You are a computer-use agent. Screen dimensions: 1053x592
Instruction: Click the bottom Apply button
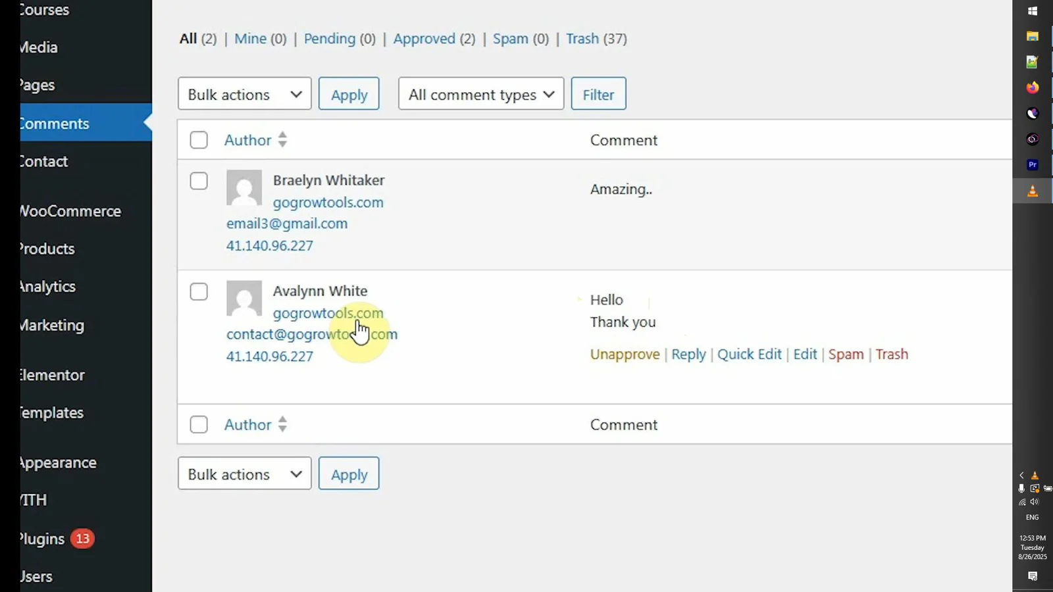[x=349, y=474]
